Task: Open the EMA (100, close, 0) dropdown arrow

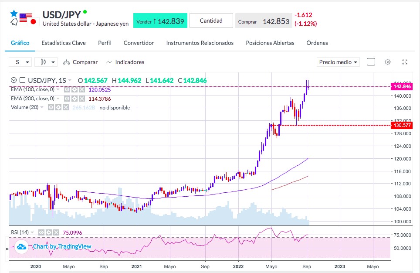Action: (58, 89)
